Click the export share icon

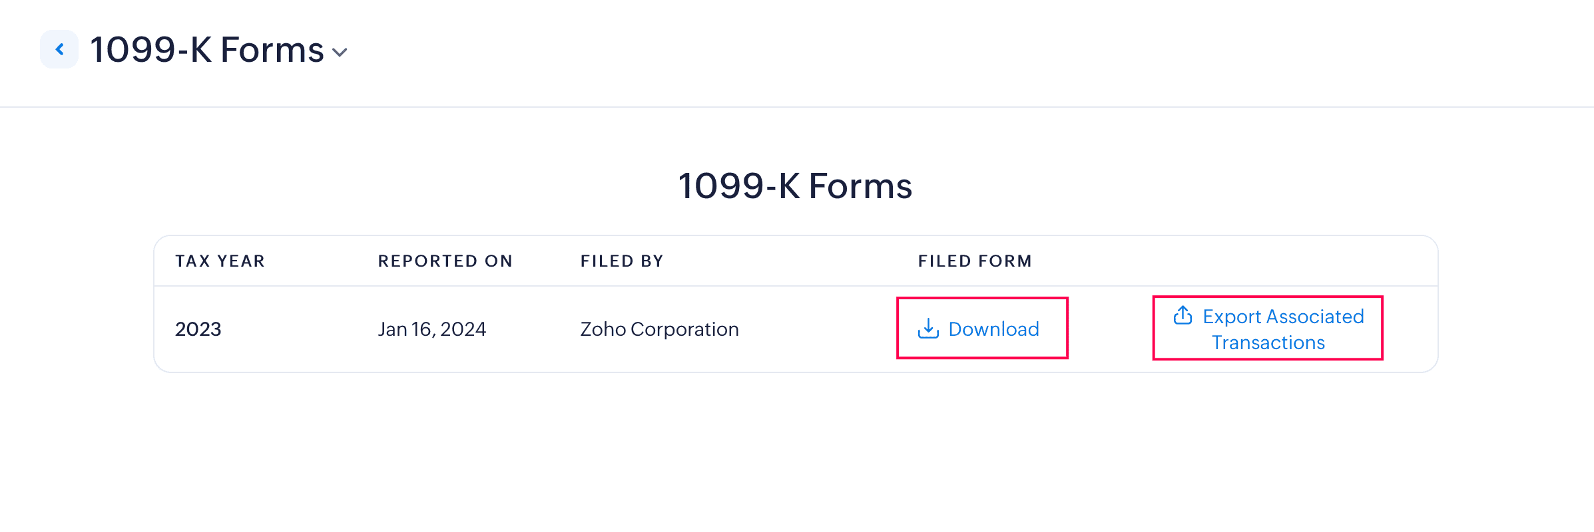point(1183,315)
